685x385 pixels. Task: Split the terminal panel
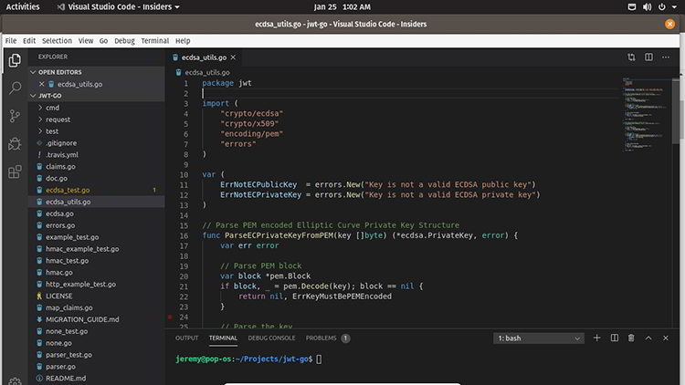tap(614, 338)
